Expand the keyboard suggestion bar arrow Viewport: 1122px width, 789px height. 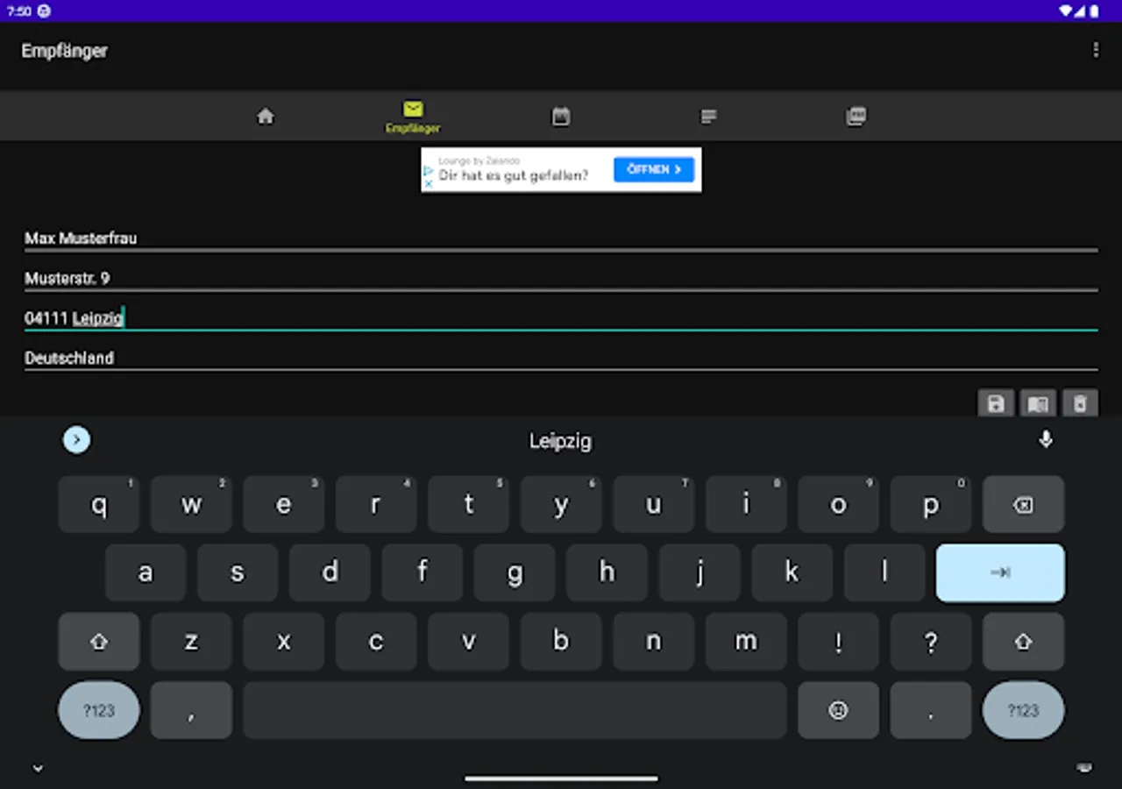(x=76, y=439)
